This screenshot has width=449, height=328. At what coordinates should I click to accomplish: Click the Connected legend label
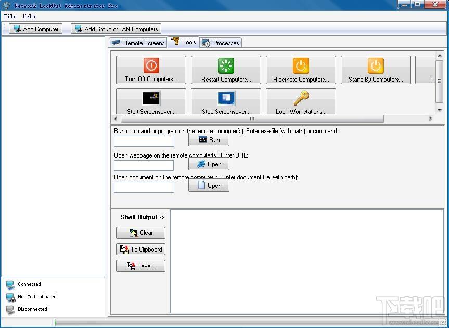click(29, 284)
